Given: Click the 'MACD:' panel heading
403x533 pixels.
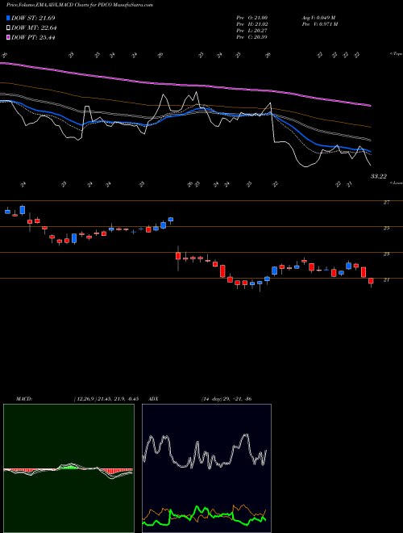Looking at the screenshot, I should tap(23, 399).
